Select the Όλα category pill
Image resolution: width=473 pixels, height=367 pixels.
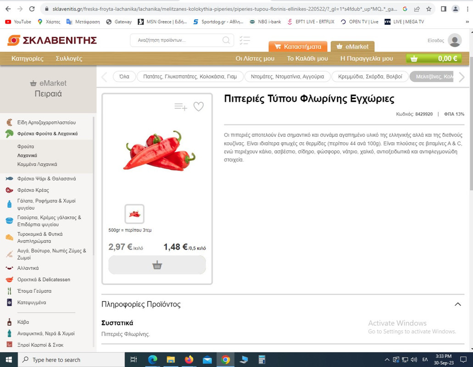(124, 77)
